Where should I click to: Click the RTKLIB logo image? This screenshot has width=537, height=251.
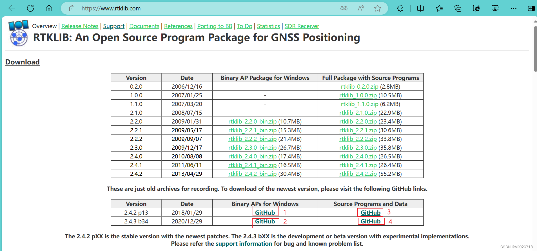tap(19, 33)
